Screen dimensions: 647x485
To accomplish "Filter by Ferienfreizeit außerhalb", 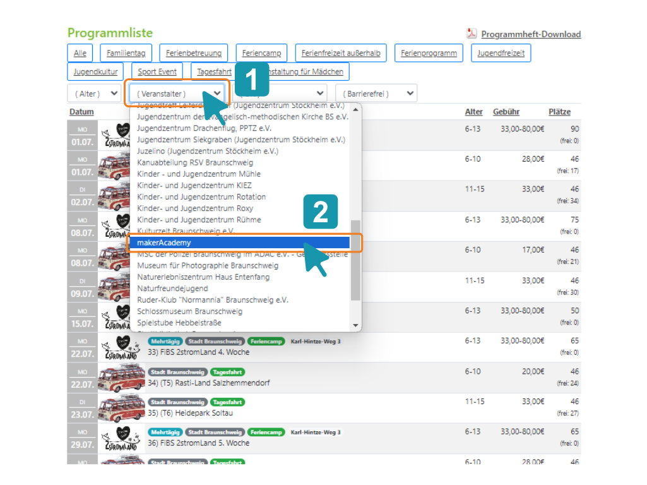I will point(341,53).
